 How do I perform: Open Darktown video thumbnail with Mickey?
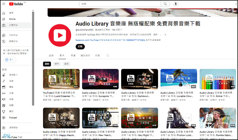tap(139, 79)
